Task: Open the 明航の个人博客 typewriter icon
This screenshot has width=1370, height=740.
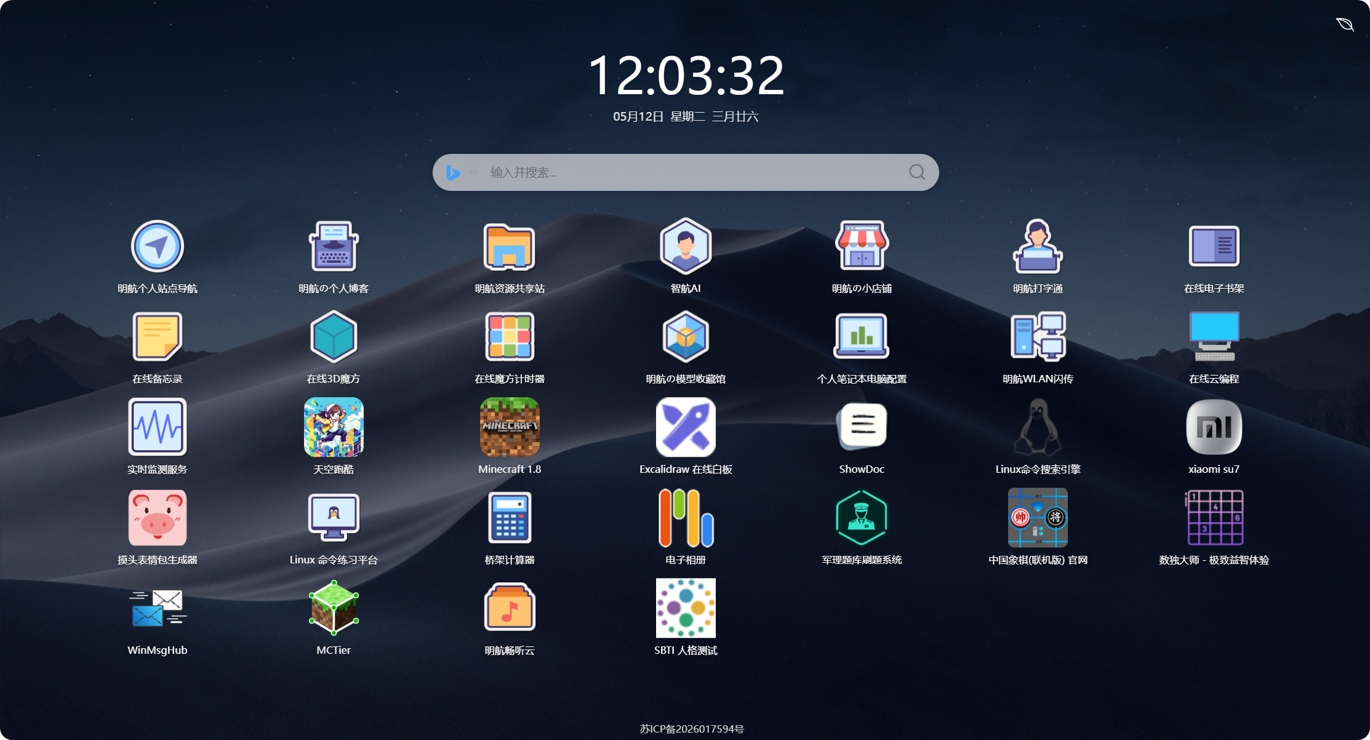Action: (x=334, y=246)
